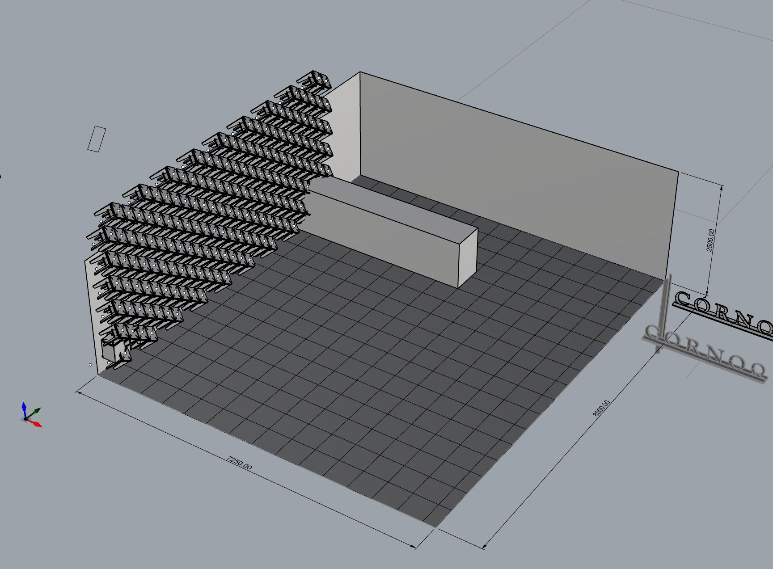
Task: Click the 2500.00 height dimension label
Action: (710, 240)
